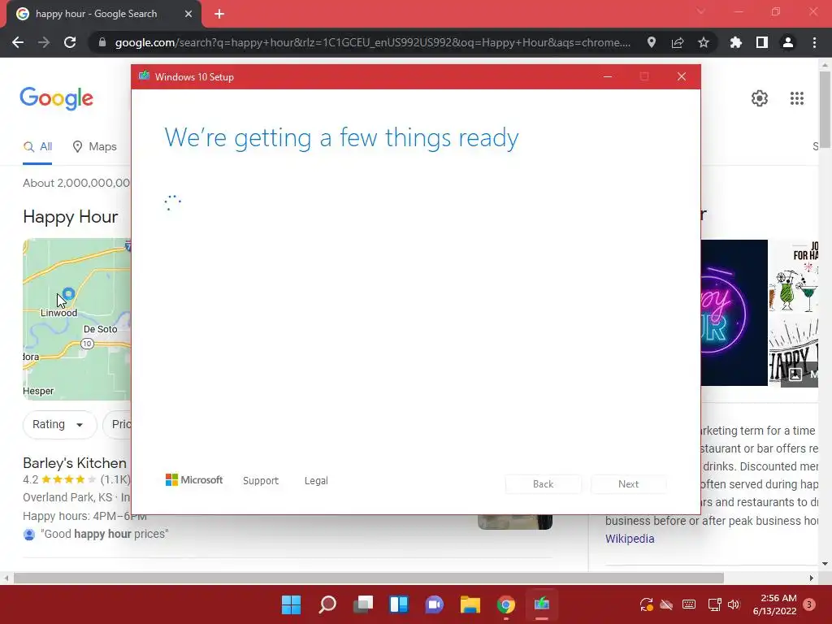The height and width of the screenshot is (624, 832).
Task: Click the Chrome taskbar icon
Action: click(x=506, y=604)
